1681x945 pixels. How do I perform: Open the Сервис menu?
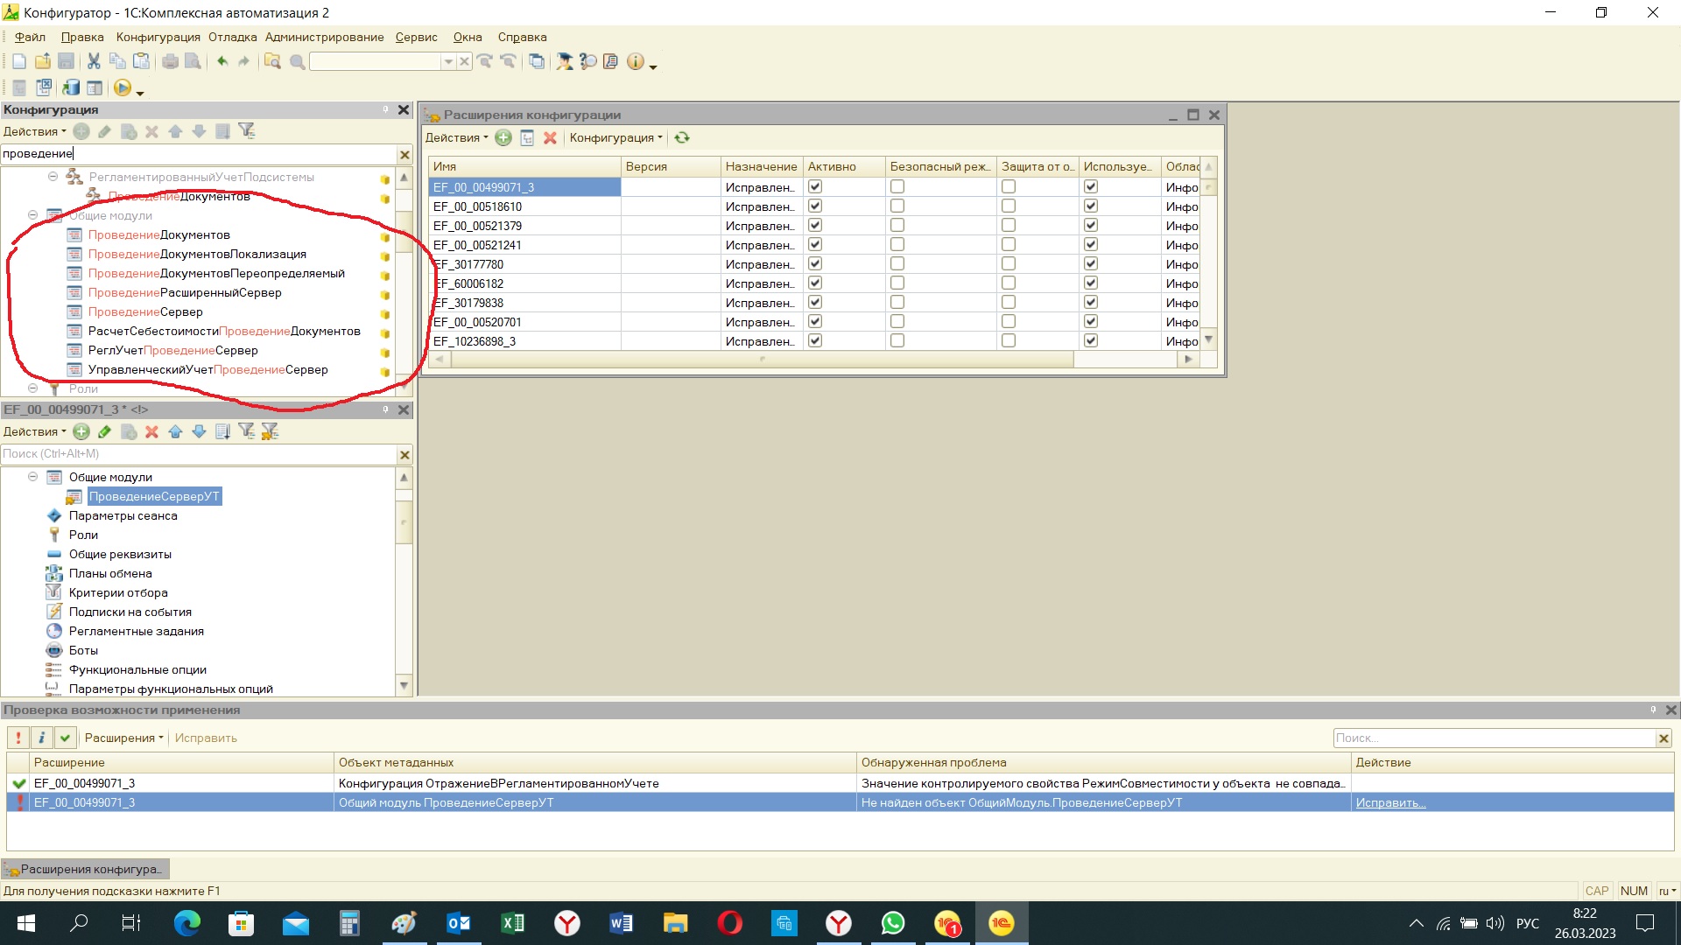[416, 37]
